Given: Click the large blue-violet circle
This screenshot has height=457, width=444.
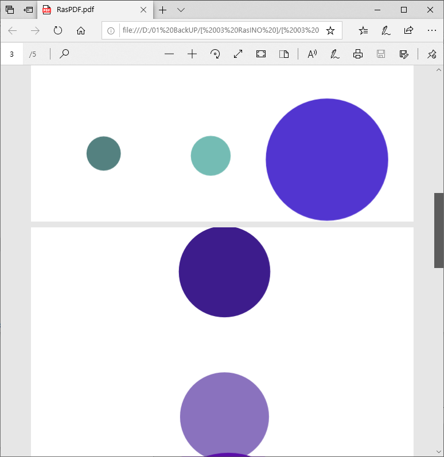Looking at the screenshot, I should tap(327, 160).
